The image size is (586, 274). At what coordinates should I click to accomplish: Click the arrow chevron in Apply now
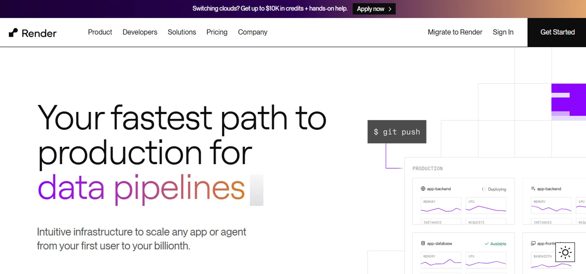pyautogui.click(x=390, y=9)
